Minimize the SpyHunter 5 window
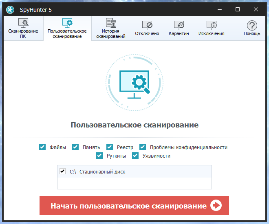 [220, 10]
